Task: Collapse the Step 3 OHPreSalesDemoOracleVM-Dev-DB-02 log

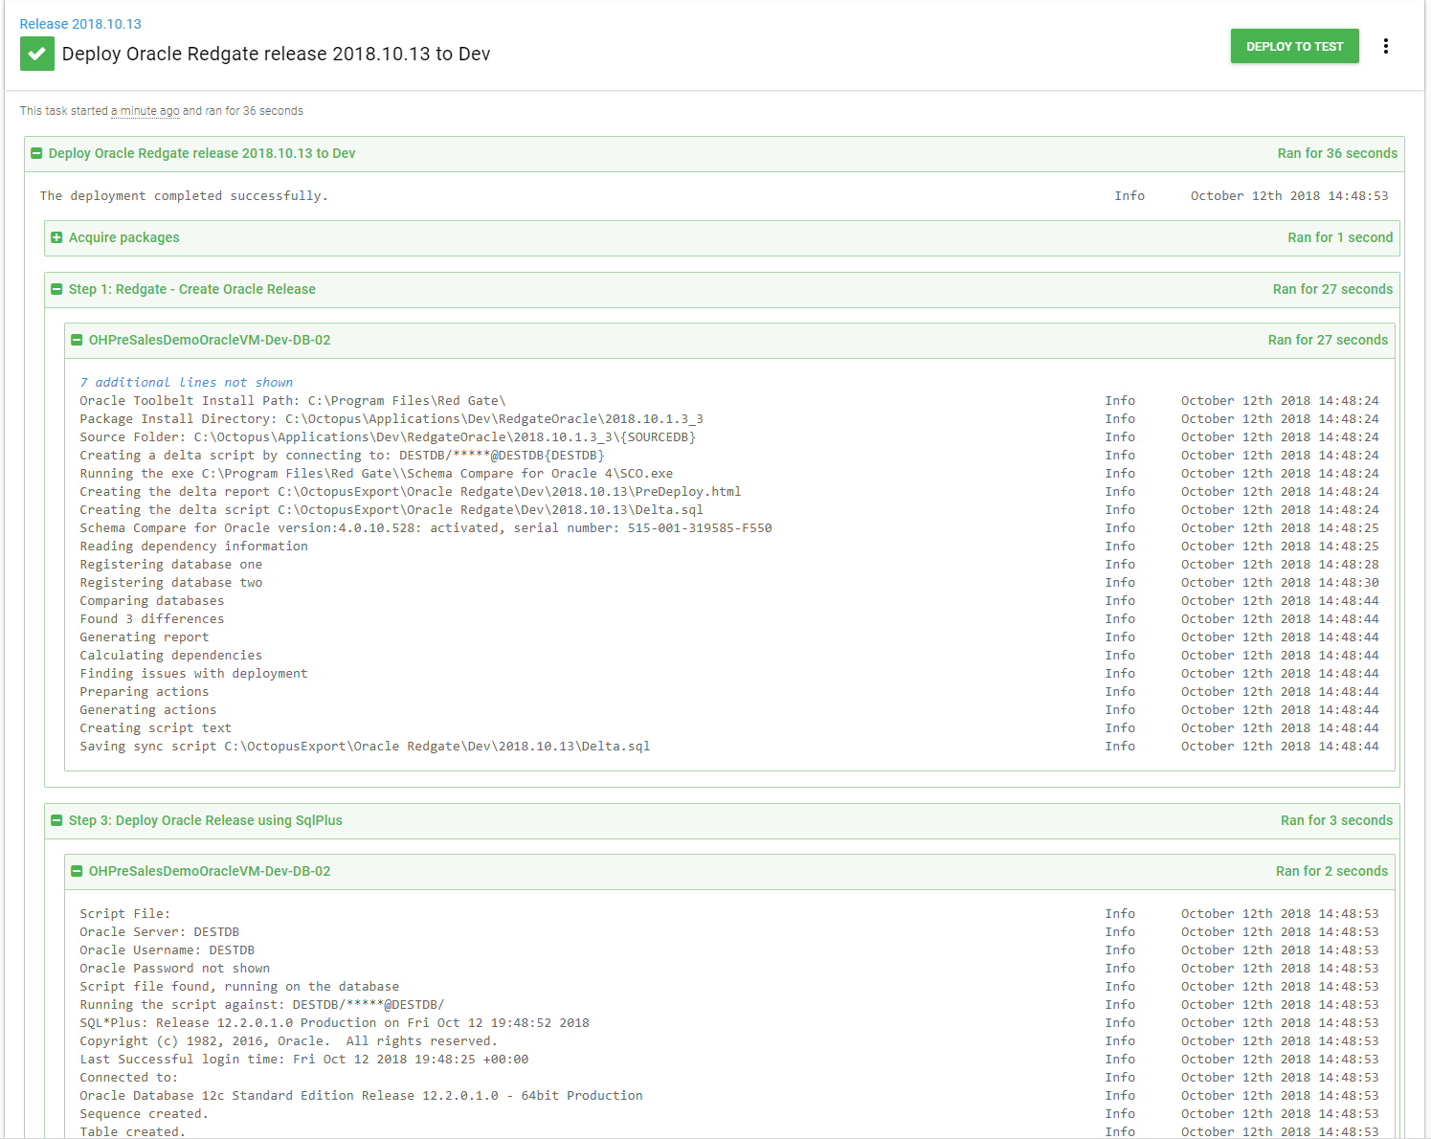Action: [x=77, y=871]
